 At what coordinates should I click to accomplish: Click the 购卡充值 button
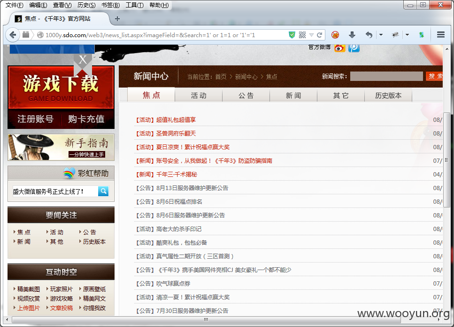click(x=86, y=119)
